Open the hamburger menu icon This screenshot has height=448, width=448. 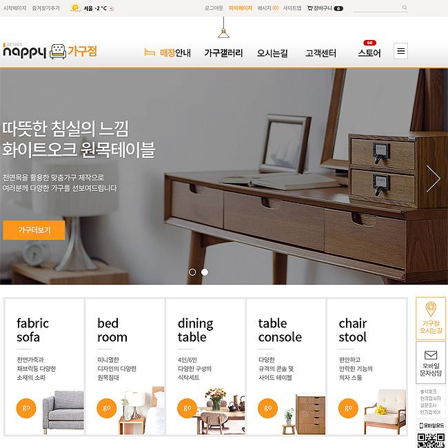coord(400,51)
